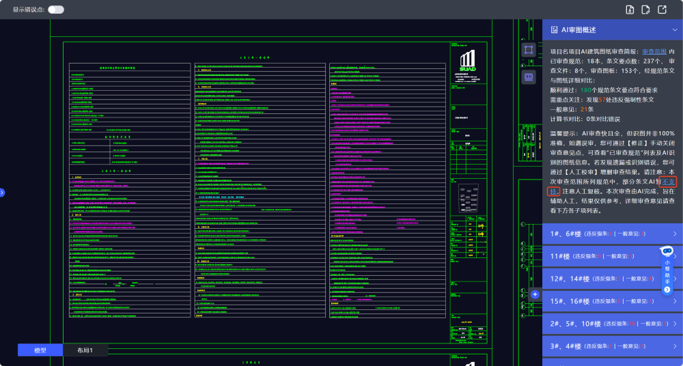Click the AI审图概述 header document icon
683x366 pixels.
pyautogui.click(x=553, y=30)
